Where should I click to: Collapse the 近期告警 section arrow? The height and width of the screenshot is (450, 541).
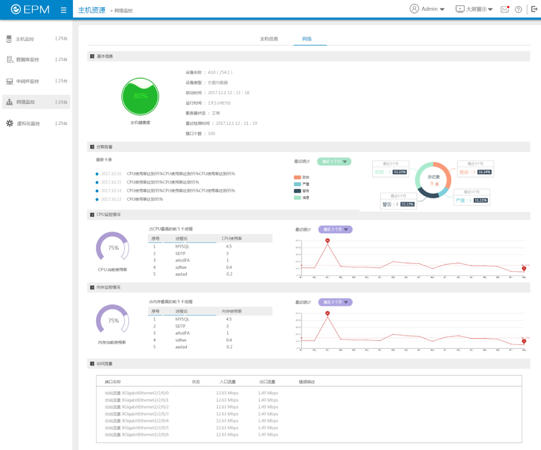click(x=92, y=147)
